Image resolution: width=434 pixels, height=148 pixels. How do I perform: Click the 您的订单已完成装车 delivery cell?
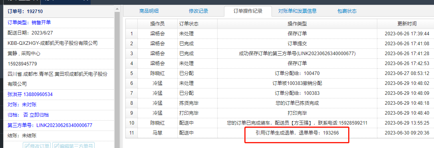coord(297,123)
